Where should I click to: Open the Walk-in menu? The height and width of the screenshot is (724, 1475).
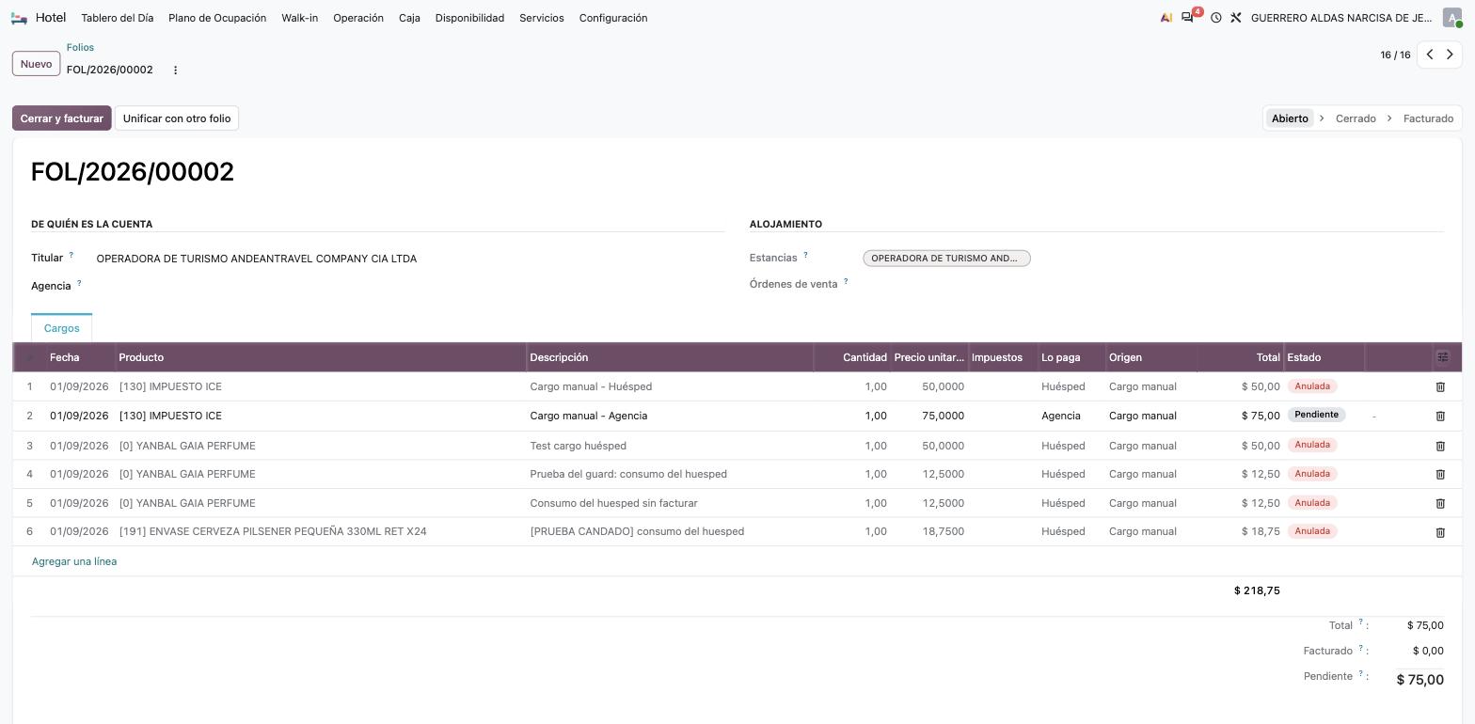click(x=299, y=18)
